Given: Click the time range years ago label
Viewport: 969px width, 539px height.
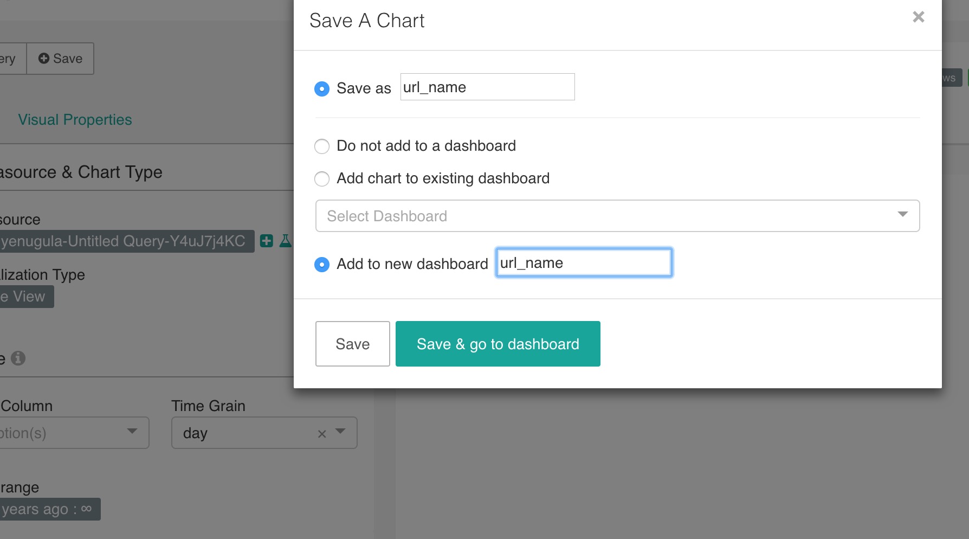Looking at the screenshot, I should click(50, 509).
